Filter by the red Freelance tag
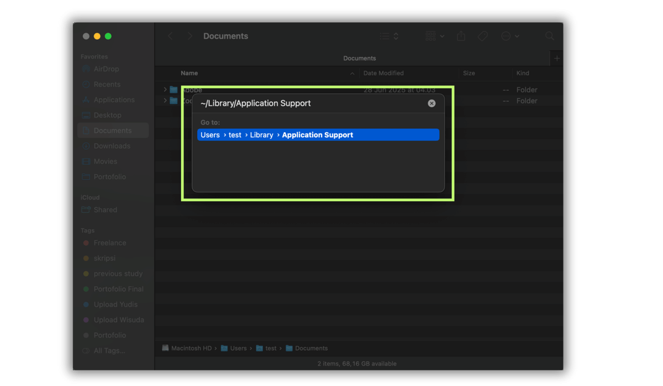This screenshot has width=663, height=386. (x=113, y=243)
